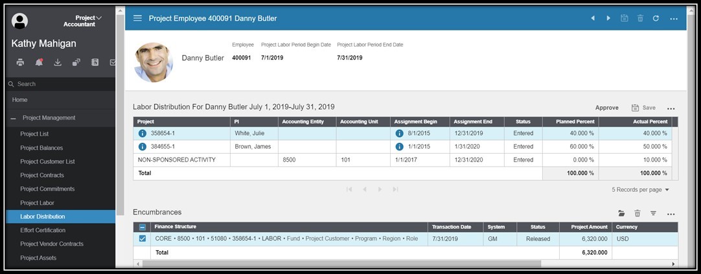
Task: Click the Finance Structure column header
Action: point(289,227)
